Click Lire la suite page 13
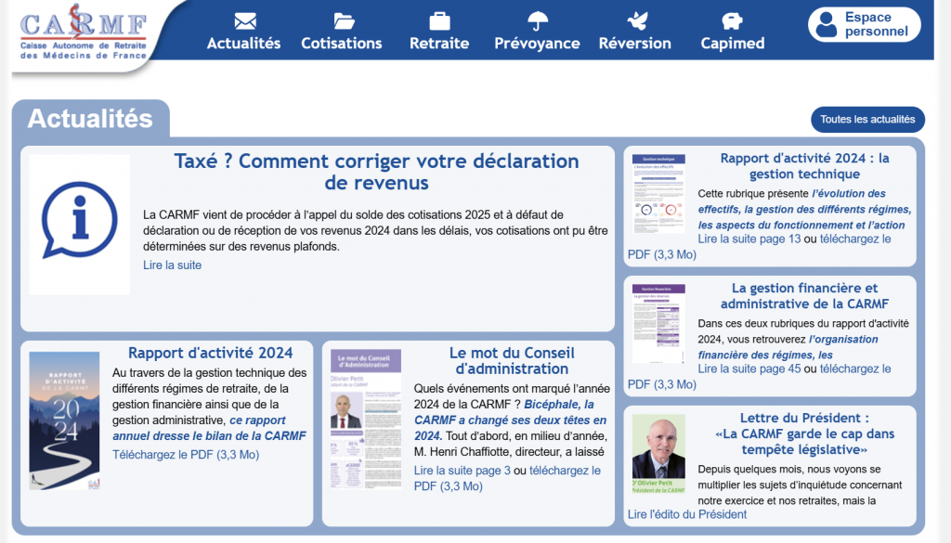This screenshot has width=951, height=543. [749, 239]
